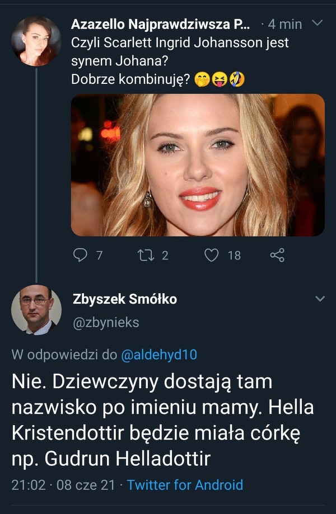The height and width of the screenshot is (514, 336).
Task: Share the tweet using the share icon
Action: coord(277,256)
